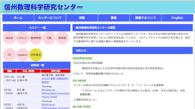This screenshot has height=109, width=195.
Task: Open Building-up Differentiable Homotopy link in 木原 浩 row
Action: click(55, 106)
